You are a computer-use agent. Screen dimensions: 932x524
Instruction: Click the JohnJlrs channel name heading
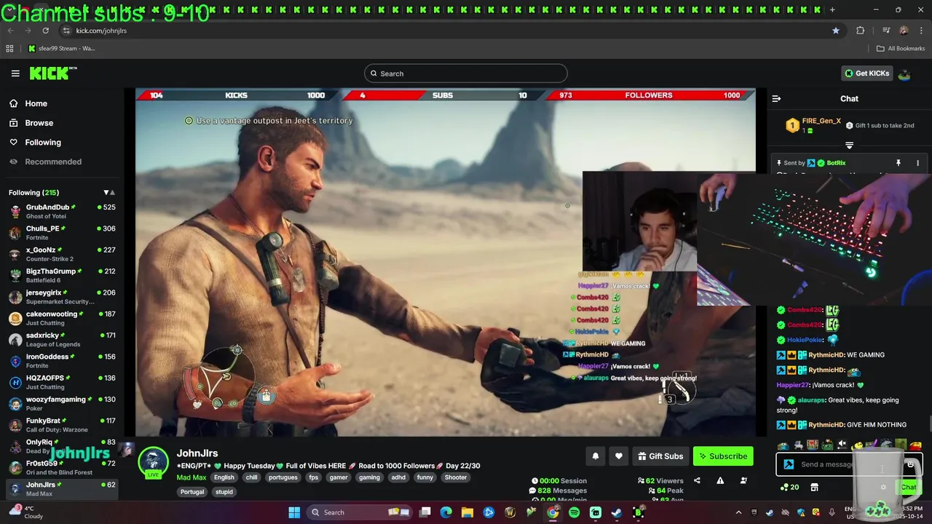tap(197, 453)
